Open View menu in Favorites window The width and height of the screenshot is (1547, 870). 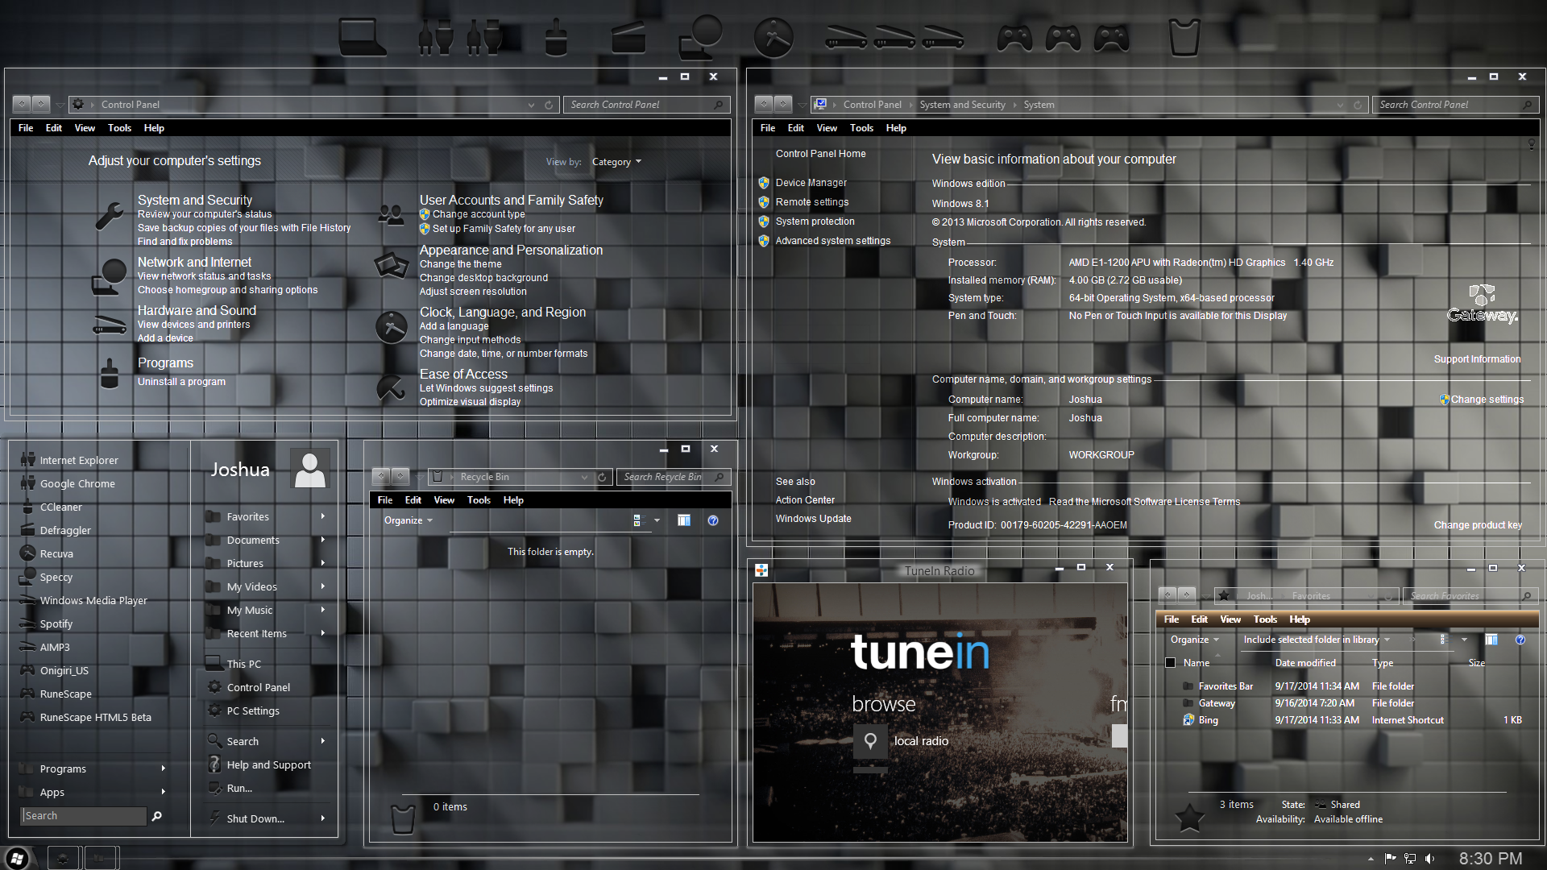[x=1230, y=619]
